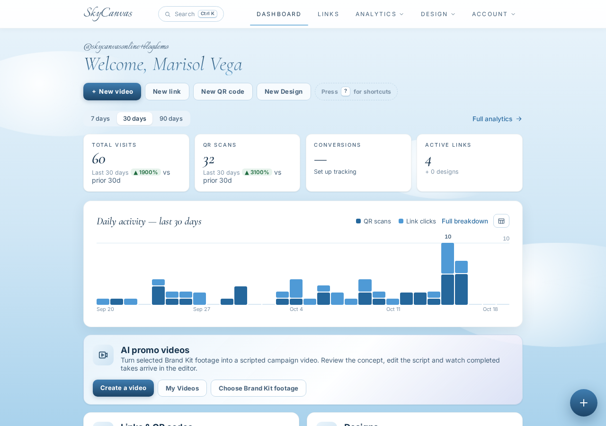Click the 3100% change badge

(x=257, y=172)
